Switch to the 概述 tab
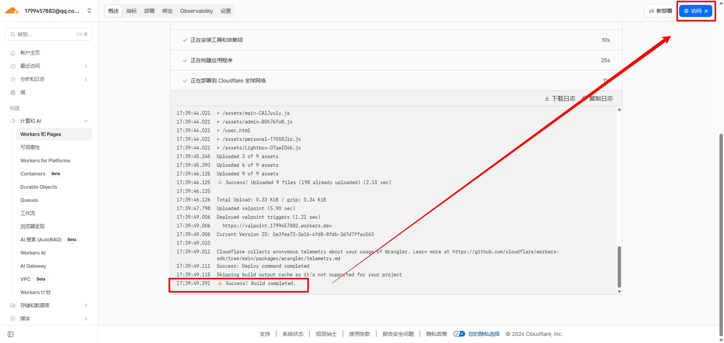Image resolution: width=724 pixels, height=343 pixels. (x=114, y=11)
